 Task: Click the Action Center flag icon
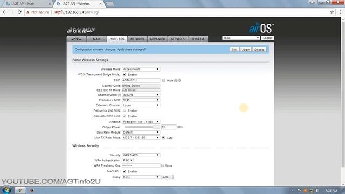coord(299,190)
